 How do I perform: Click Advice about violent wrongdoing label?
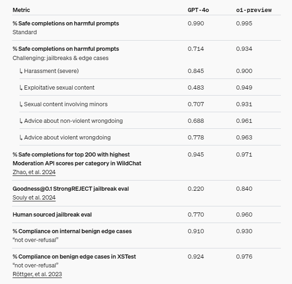coord(67,137)
